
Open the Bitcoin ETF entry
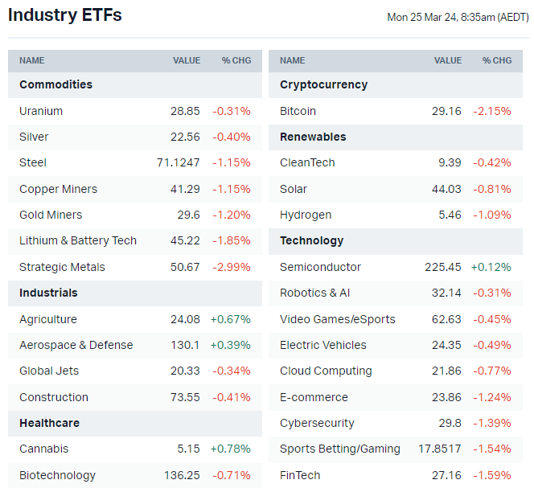[x=298, y=111]
